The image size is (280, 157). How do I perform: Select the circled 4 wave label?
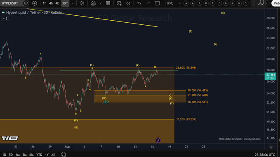pos(76,128)
